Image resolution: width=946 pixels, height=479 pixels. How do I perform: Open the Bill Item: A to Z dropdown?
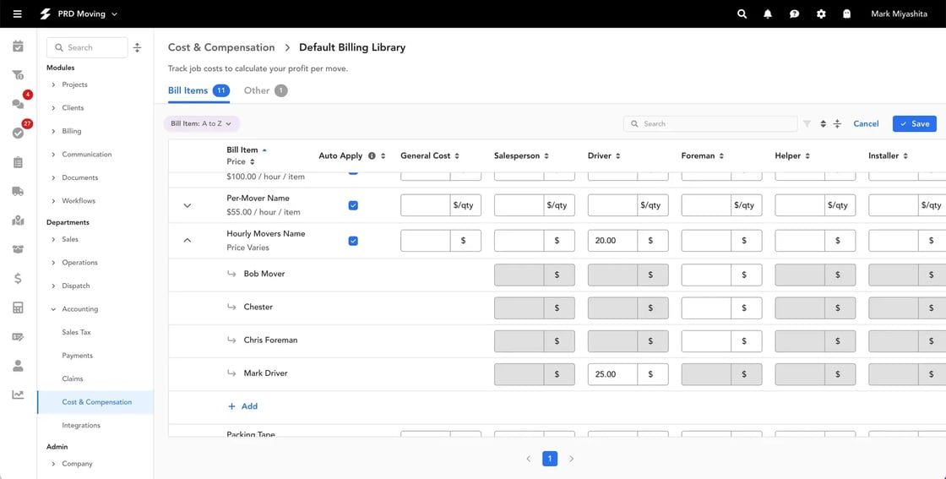(x=202, y=124)
